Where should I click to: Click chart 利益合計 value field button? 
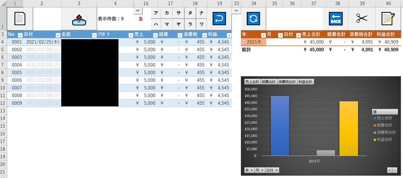pyautogui.click(x=306, y=82)
